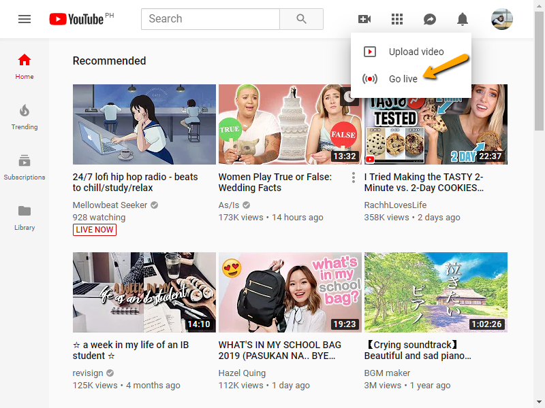Click the create video camera icon
This screenshot has height=408, width=545.
pyautogui.click(x=364, y=19)
